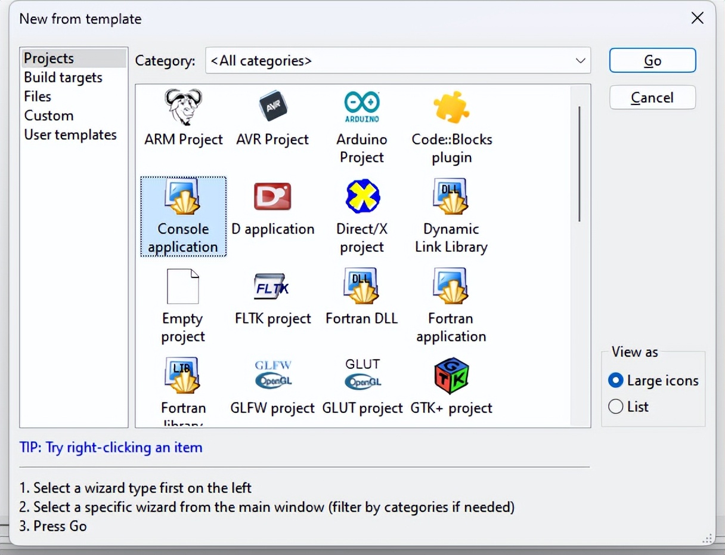Select the Empty project blank page icon
The width and height of the screenshot is (725, 555).
click(182, 286)
